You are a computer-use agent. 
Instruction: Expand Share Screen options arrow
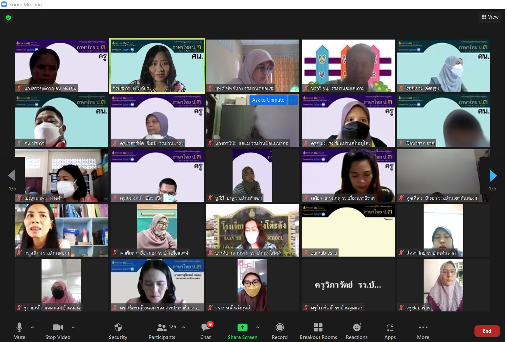258,327
